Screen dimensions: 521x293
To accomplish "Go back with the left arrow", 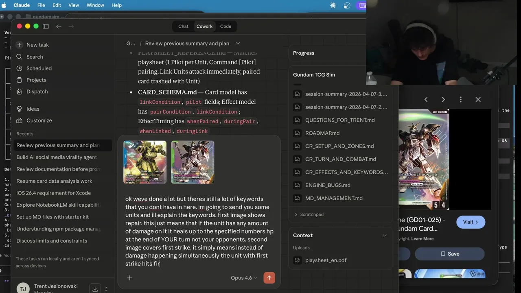I will coord(59,26).
